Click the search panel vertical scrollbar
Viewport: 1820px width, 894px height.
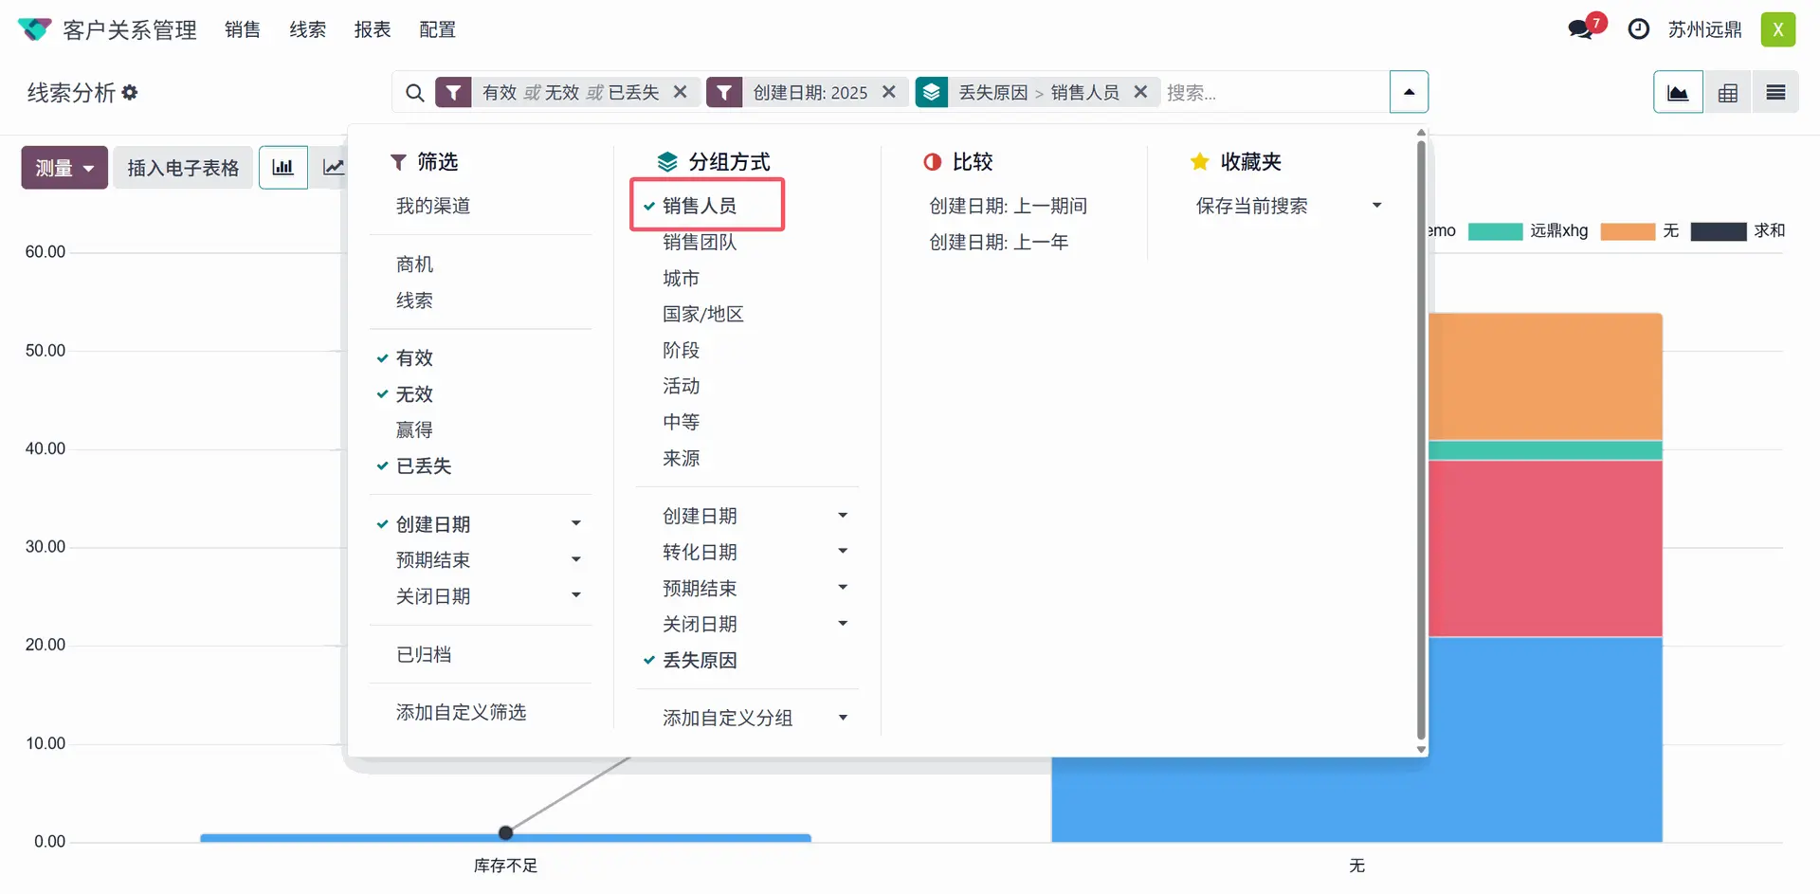(1421, 441)
